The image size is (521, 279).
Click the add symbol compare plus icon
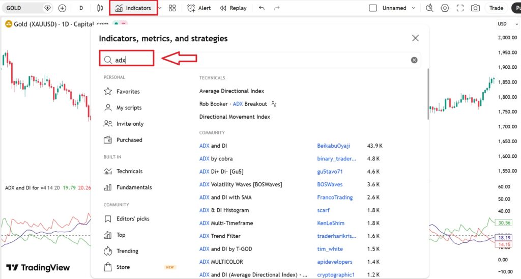[62, 8]
